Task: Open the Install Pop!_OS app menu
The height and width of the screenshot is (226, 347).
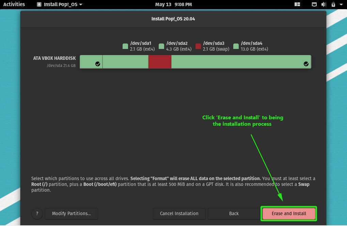Action: click(x=60, y=4)
